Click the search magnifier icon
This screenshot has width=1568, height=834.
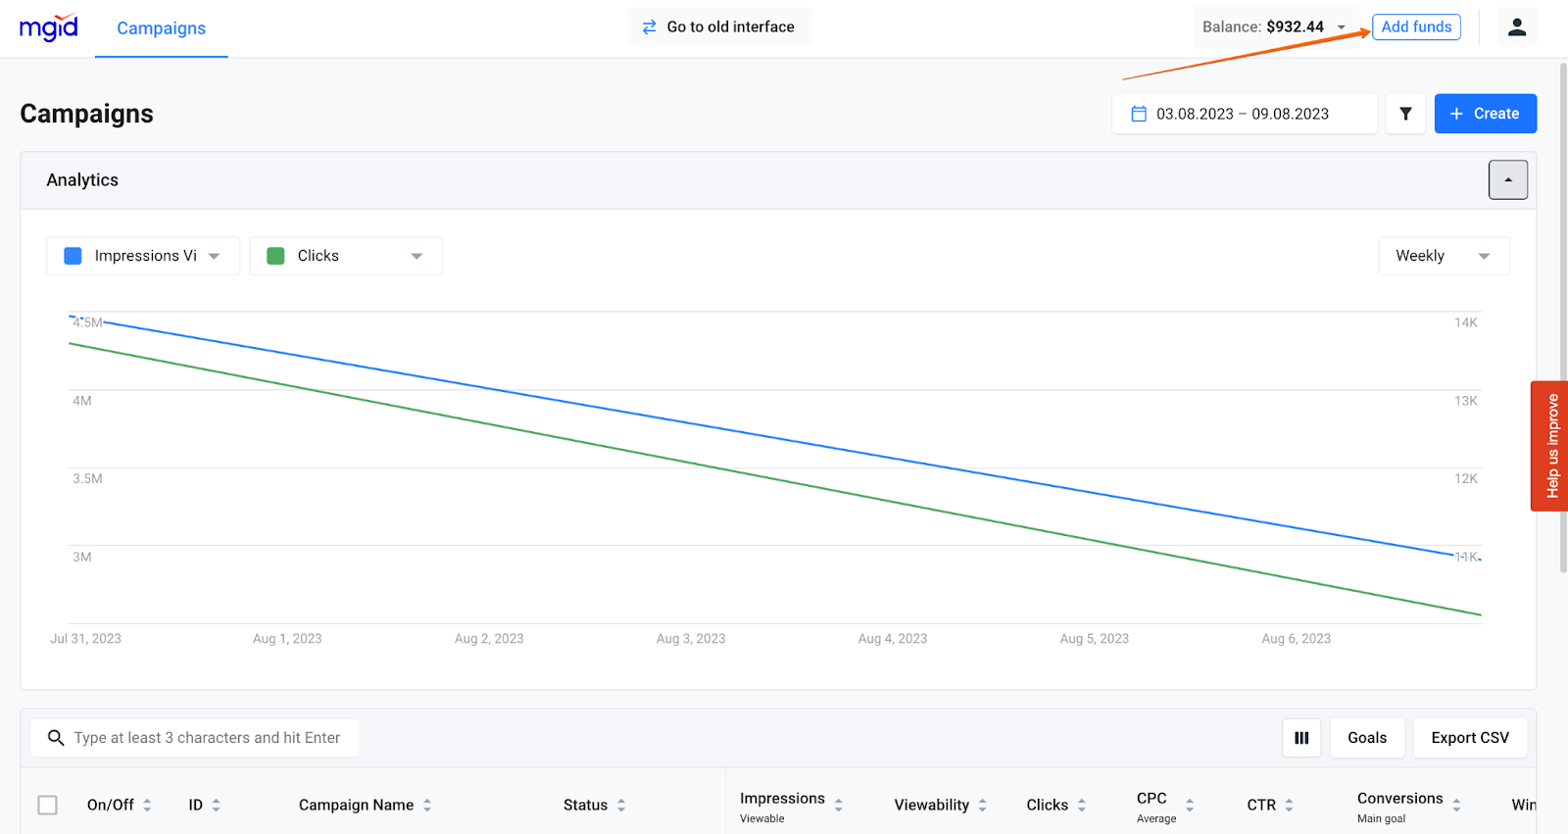56,738
